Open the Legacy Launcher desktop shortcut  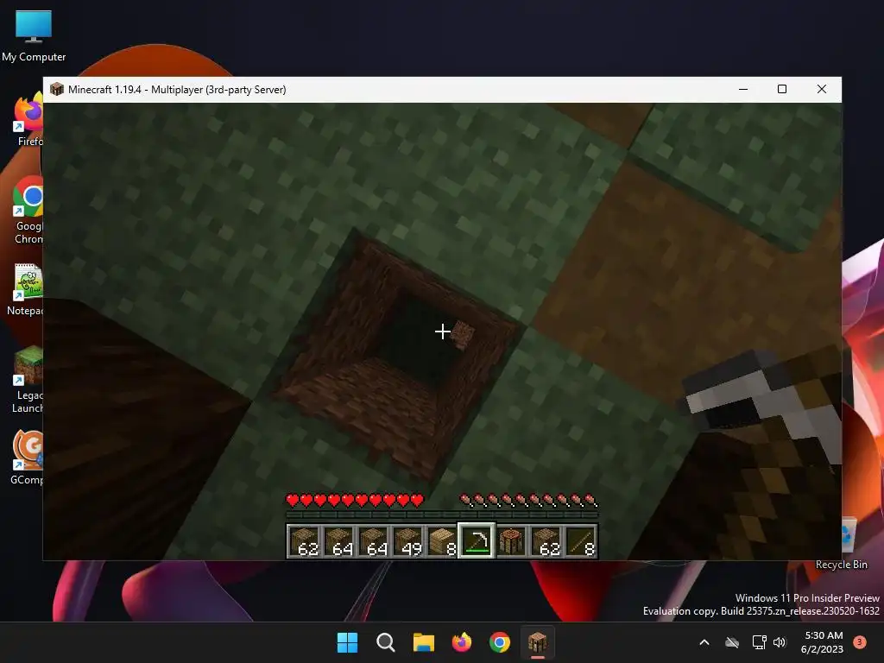pos(28,380)
